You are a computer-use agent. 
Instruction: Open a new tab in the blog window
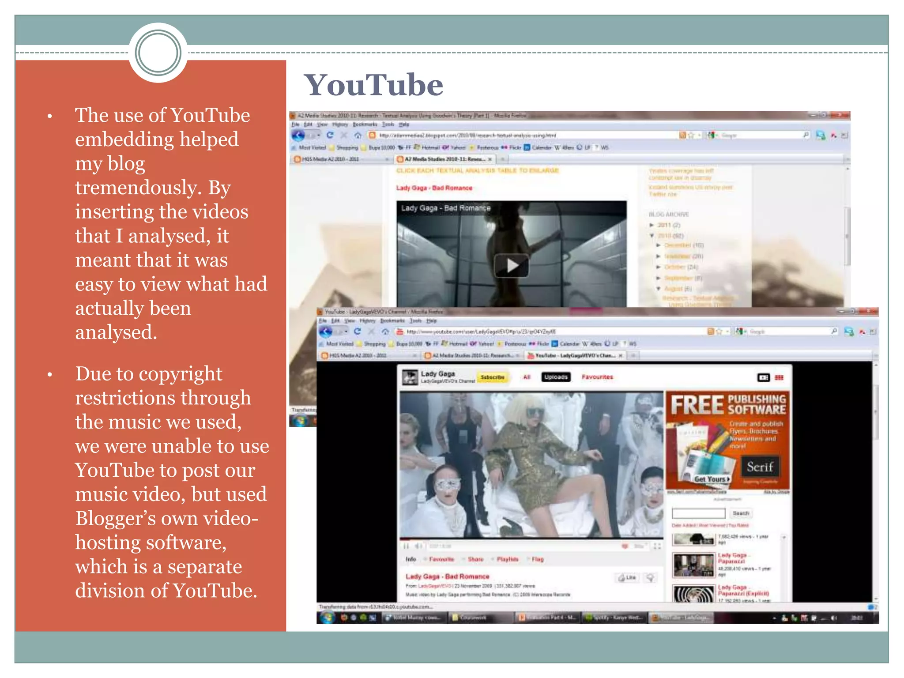tap(502, 159)
